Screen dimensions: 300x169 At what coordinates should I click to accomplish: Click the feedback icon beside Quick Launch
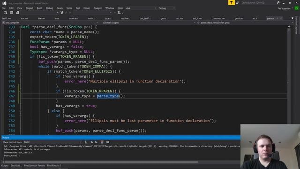(x=238, y=2)
